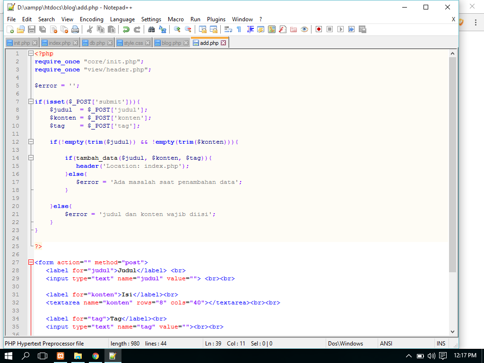The height and width of the screenshot is (363, 484).
Task: Open the Language menu
Action: pos(122,19)
